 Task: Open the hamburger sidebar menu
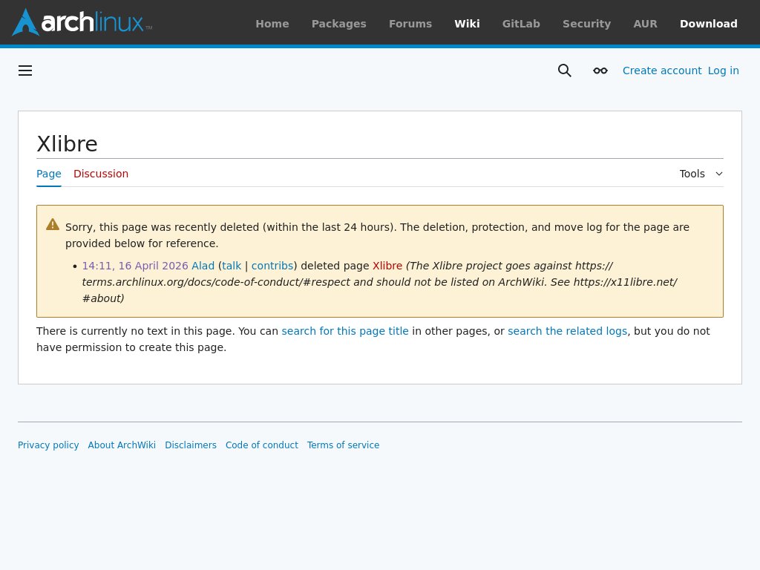click(25, 71)
